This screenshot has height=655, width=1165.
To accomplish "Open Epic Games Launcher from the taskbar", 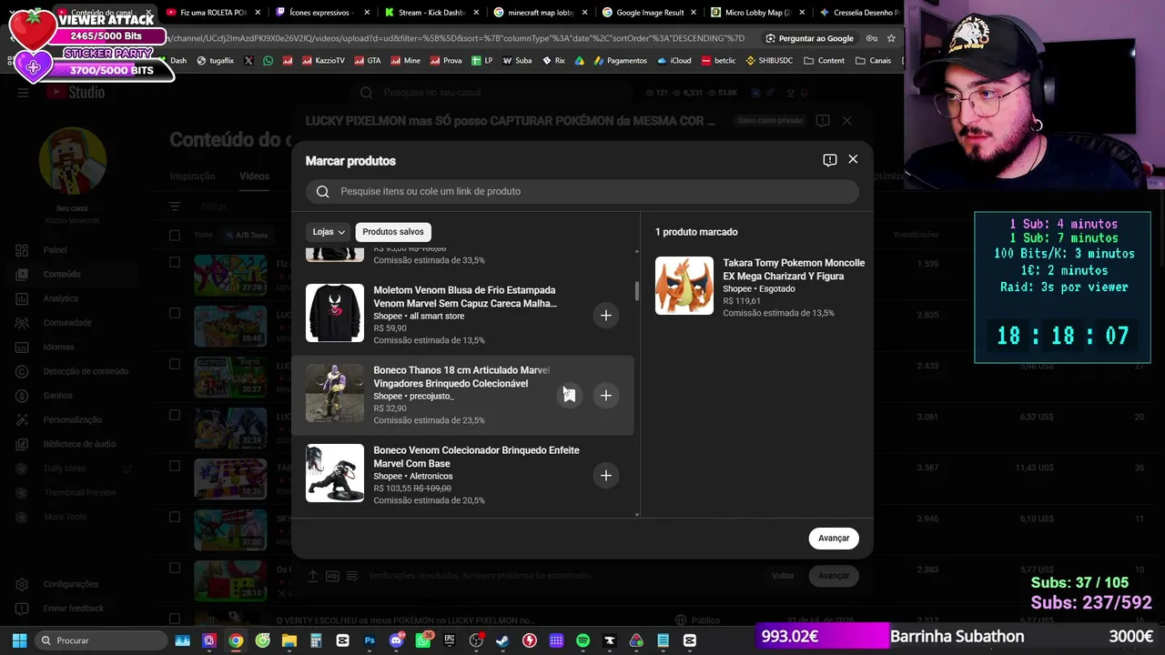I will click(x=450, y=640).
